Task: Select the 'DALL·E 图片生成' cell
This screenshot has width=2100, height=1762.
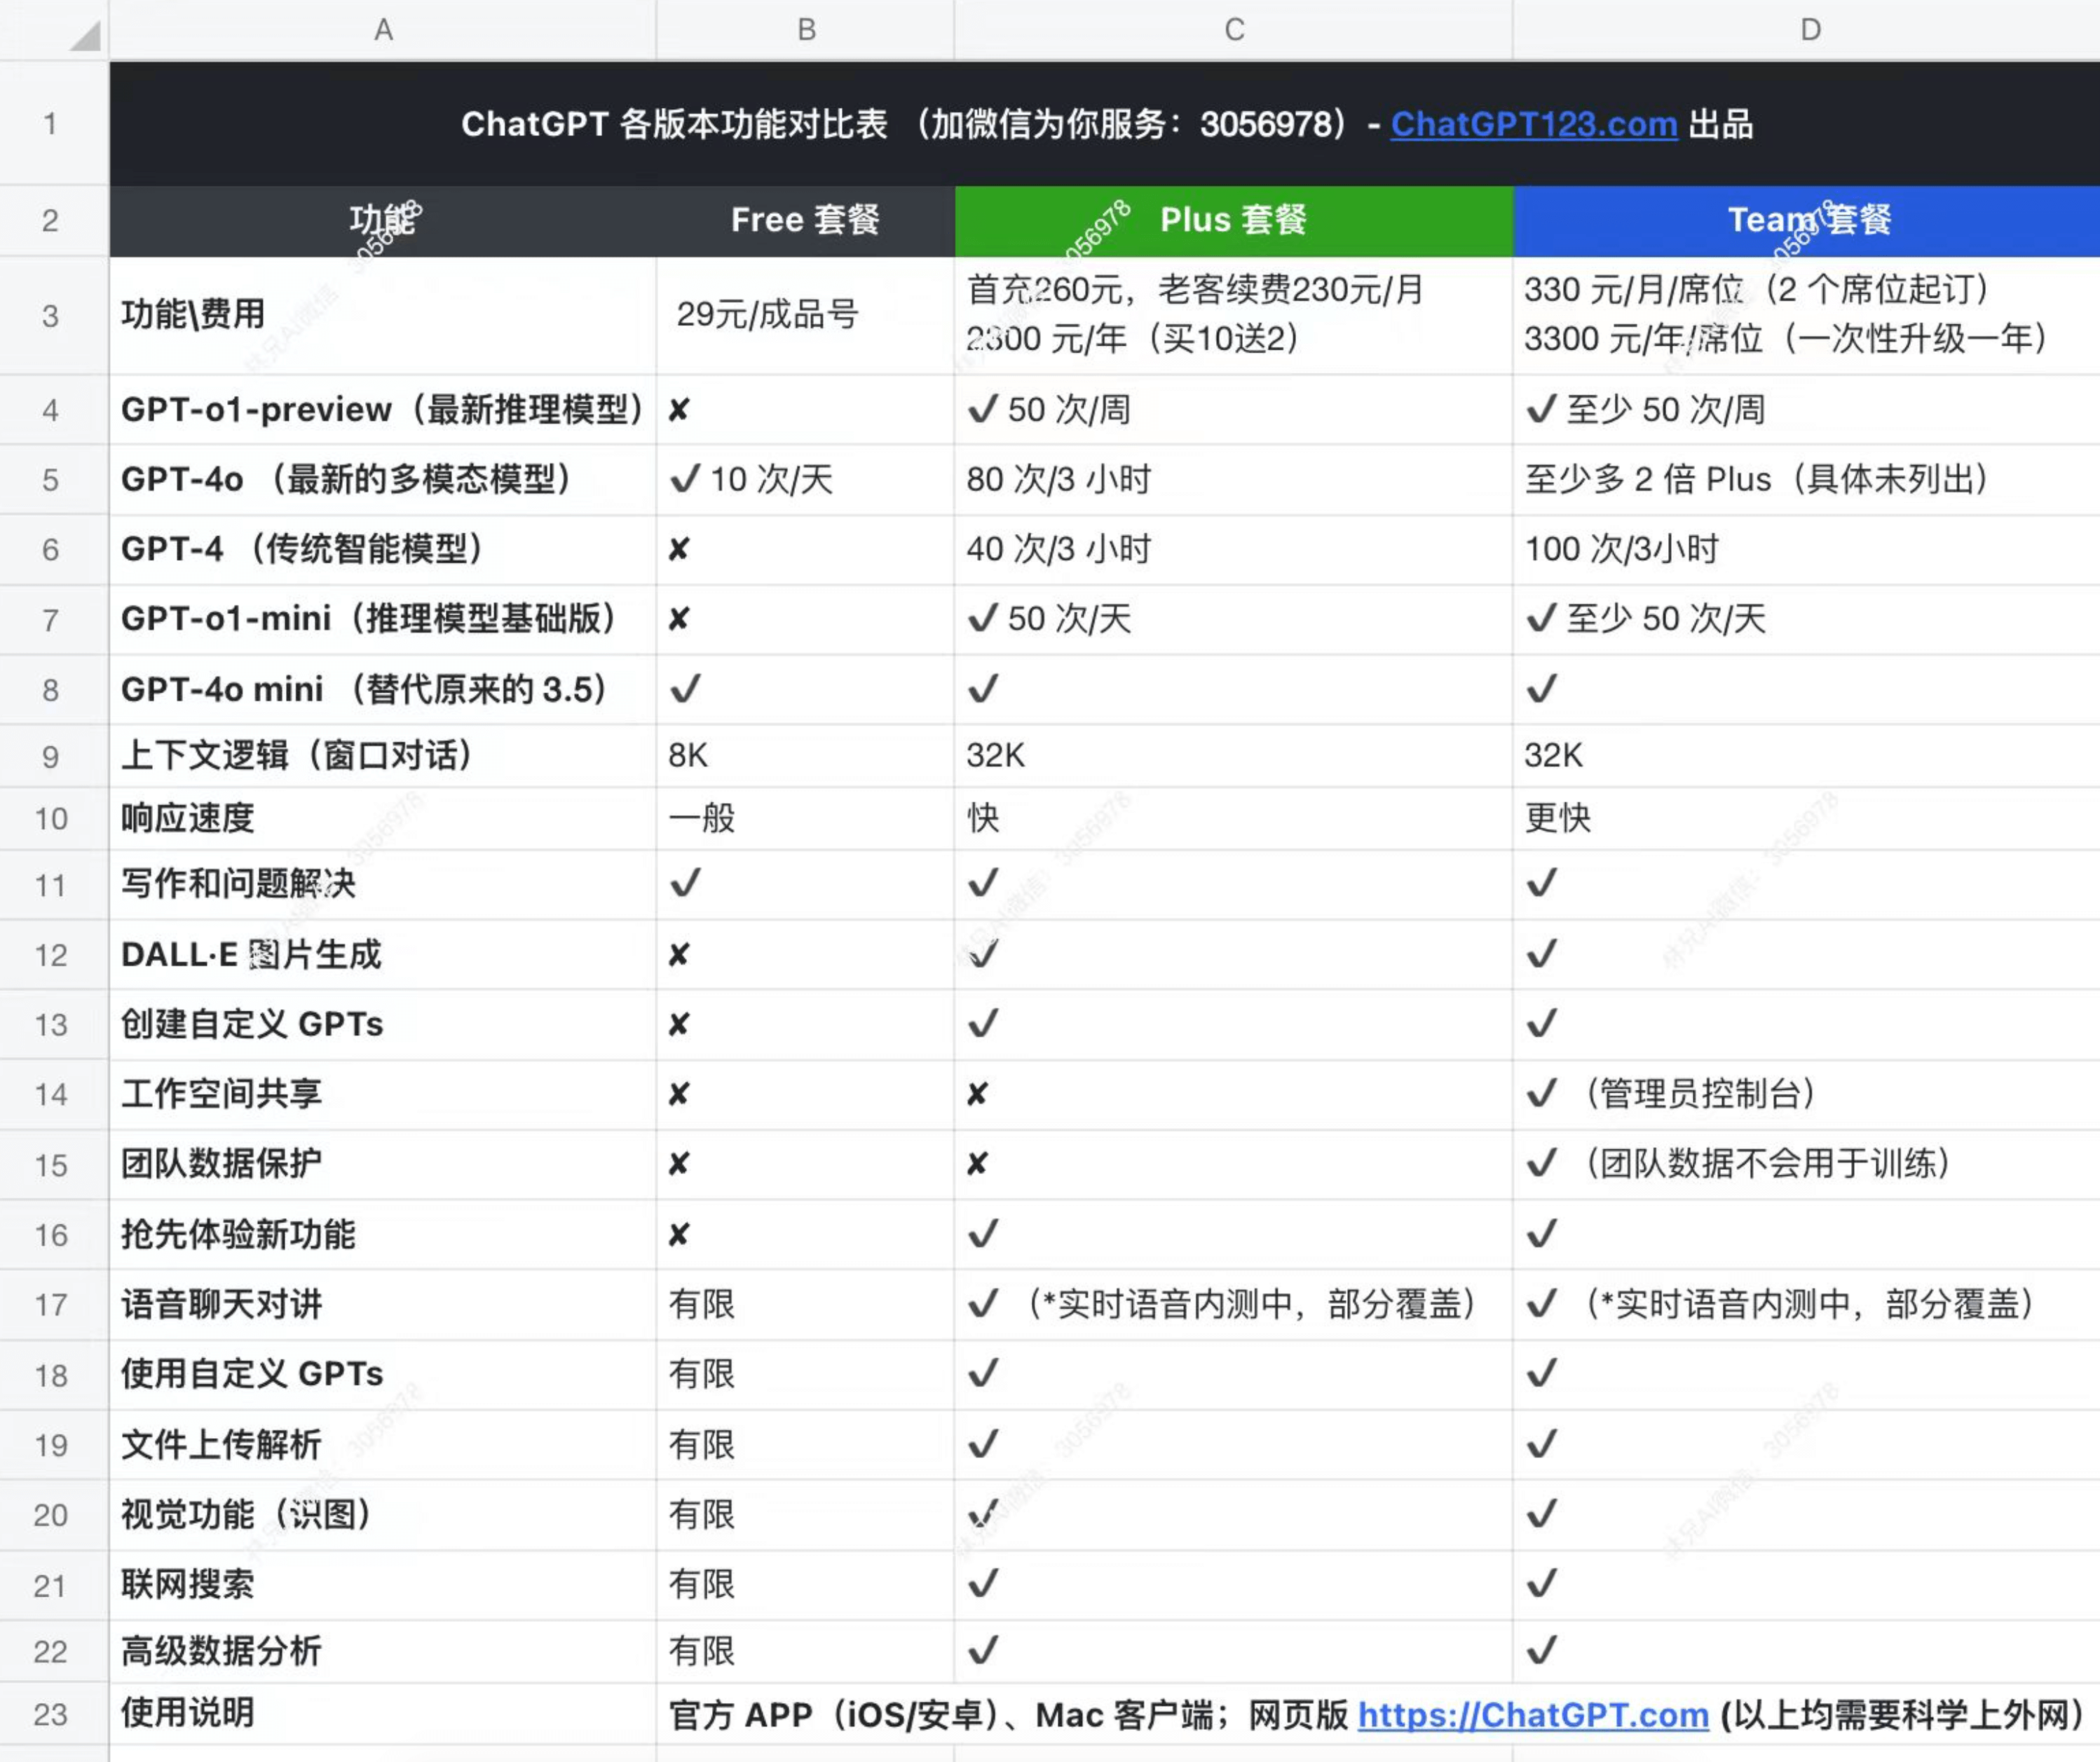Action: click(x=383, y=955)
